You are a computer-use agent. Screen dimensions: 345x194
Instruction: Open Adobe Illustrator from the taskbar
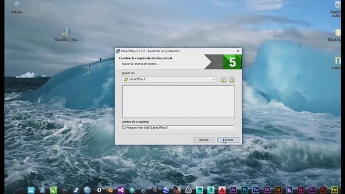coord(278,190)
